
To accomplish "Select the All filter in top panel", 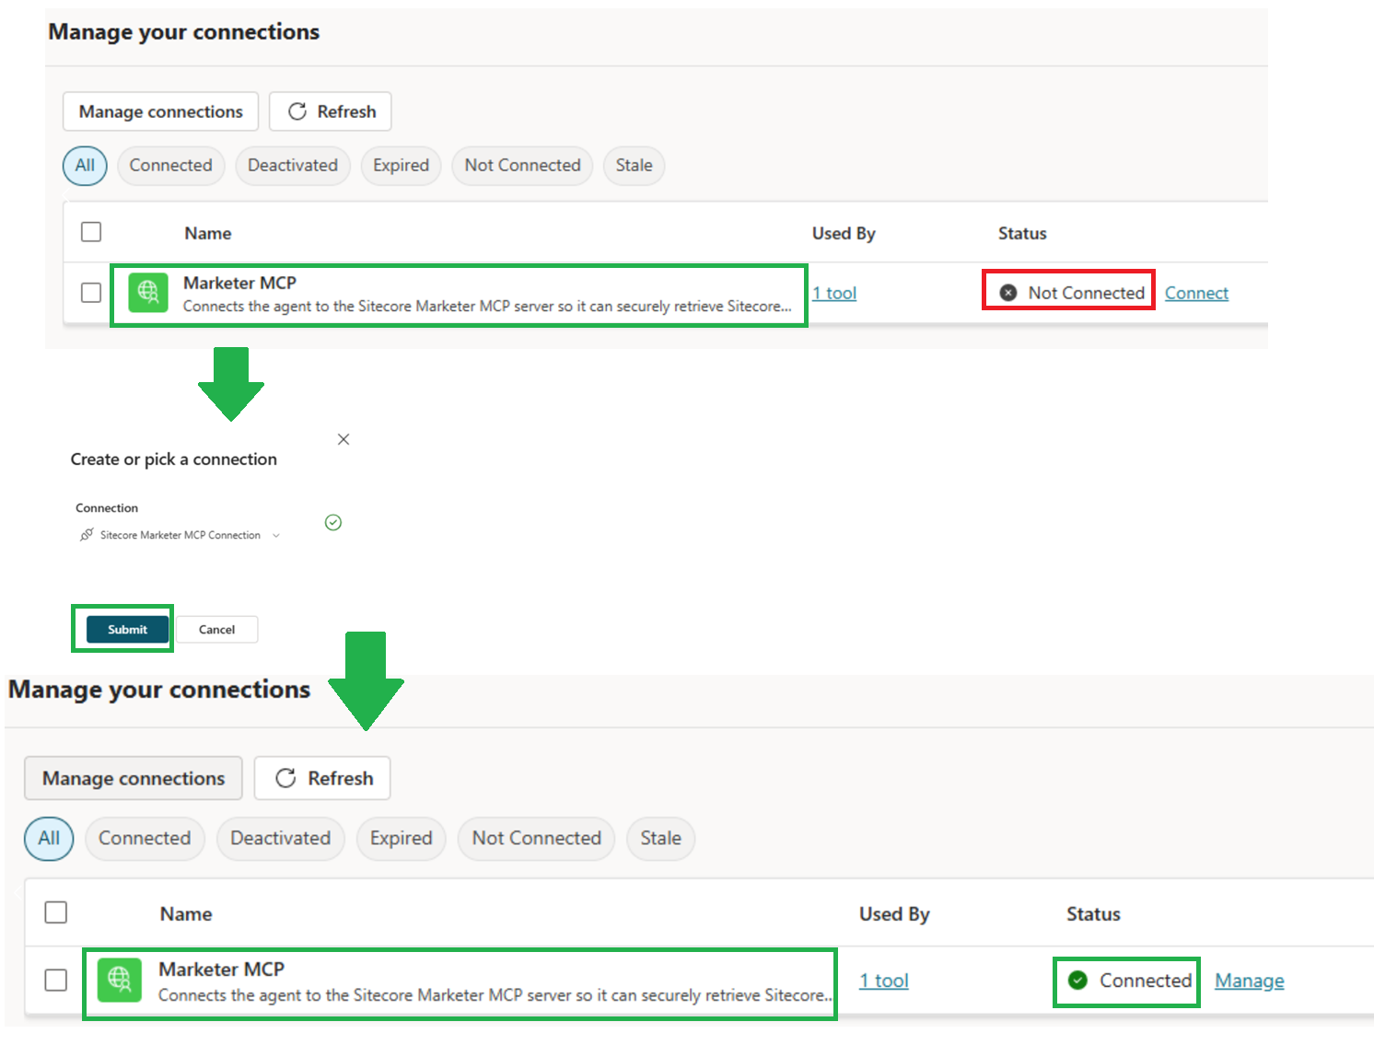I will click(85, 166).
